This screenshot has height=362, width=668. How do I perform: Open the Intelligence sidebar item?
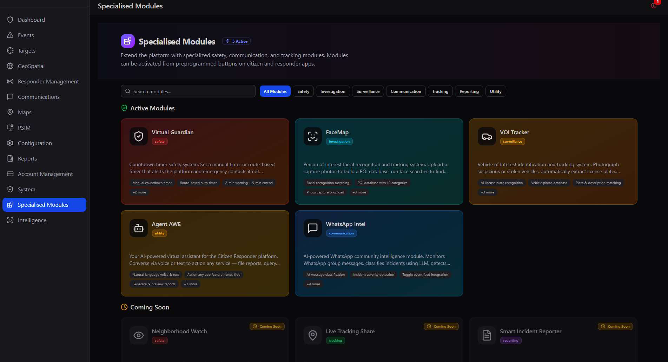[x=44, y=220]
